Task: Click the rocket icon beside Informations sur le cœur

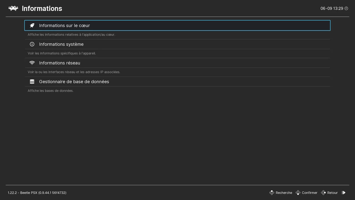Action: click(x=32, y=26)
